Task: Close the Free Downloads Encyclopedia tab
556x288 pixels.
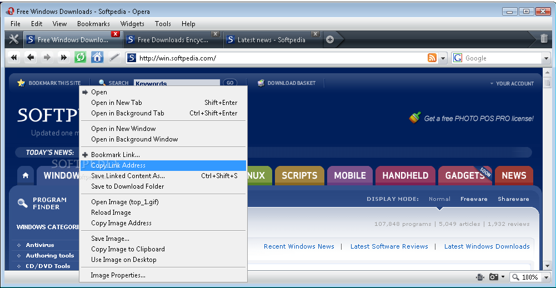Action: 216,34
